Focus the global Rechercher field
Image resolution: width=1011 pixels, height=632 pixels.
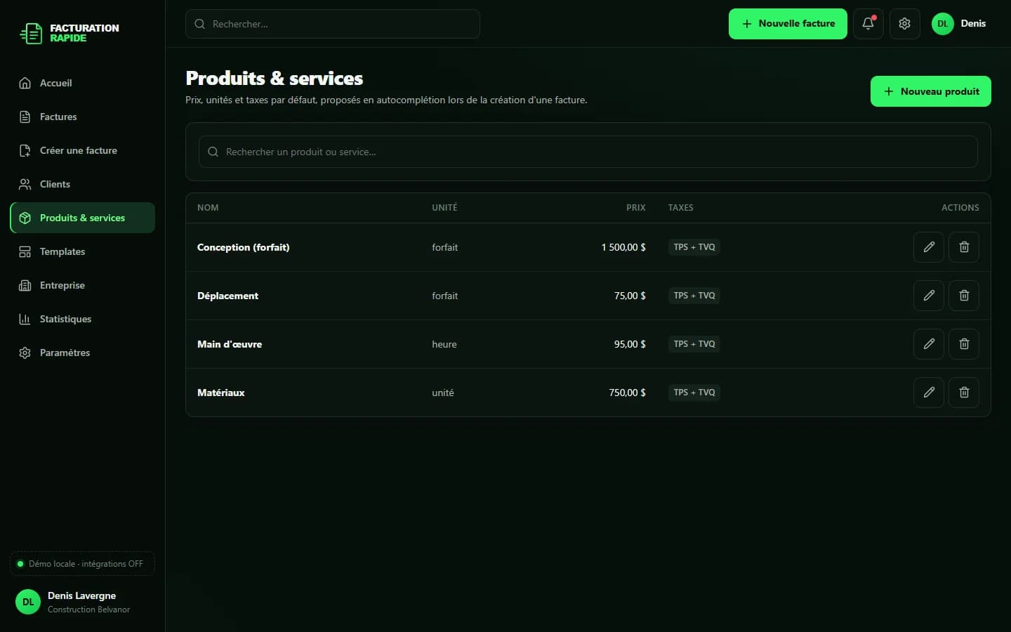[x=333, y=24]
